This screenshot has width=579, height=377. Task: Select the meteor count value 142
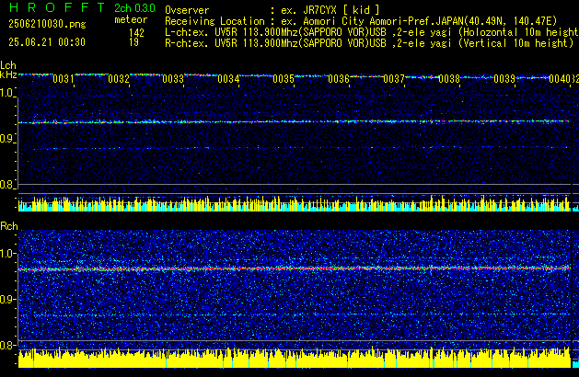[136, 33]
